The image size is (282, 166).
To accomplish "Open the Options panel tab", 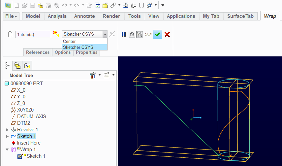I will click(x=63, y=52).
